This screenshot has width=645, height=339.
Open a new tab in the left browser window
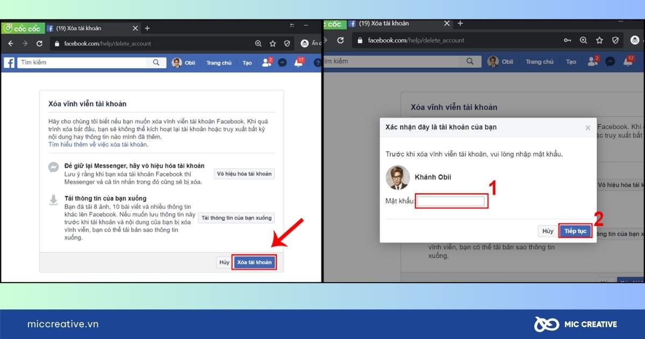[147, 29]
